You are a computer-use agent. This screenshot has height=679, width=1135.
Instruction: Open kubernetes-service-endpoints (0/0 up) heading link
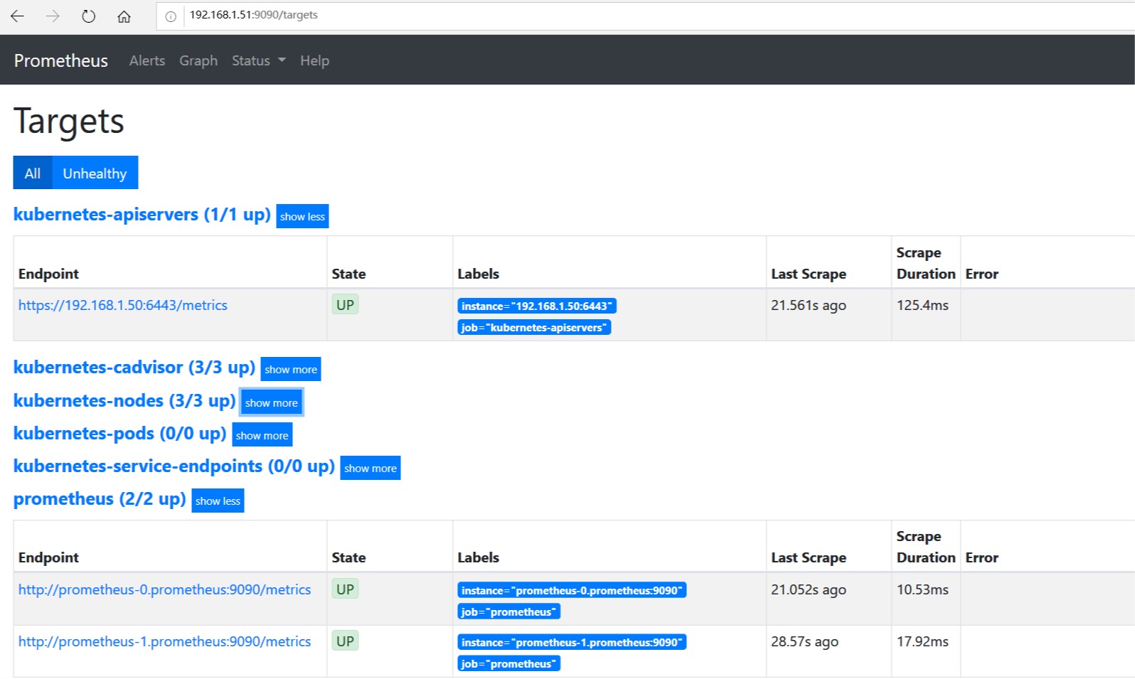tap(174, 466)
